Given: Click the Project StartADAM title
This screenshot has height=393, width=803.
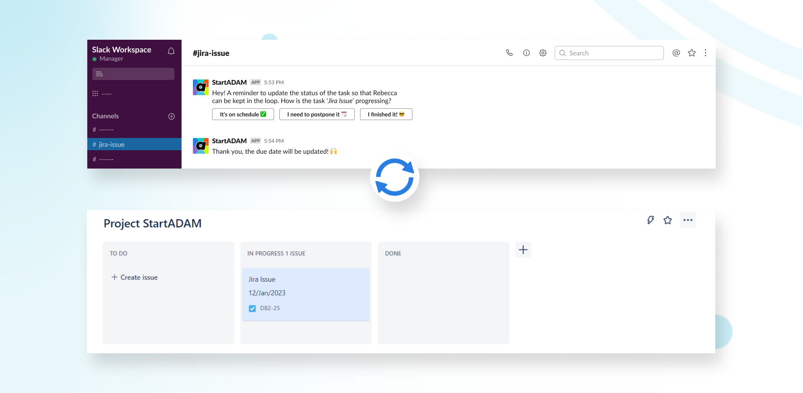Looking at the screenshot, I should tap(153, 224).
